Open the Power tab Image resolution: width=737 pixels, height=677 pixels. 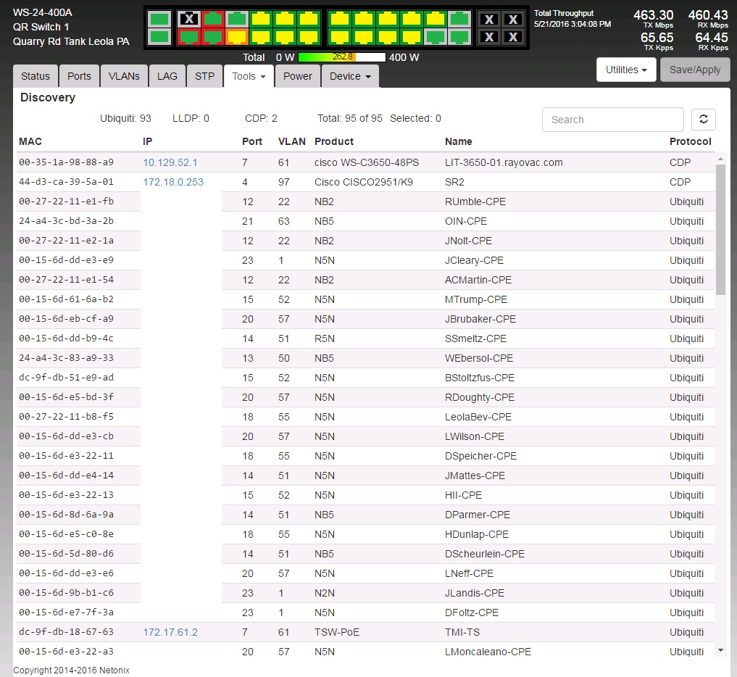point(297,76)
